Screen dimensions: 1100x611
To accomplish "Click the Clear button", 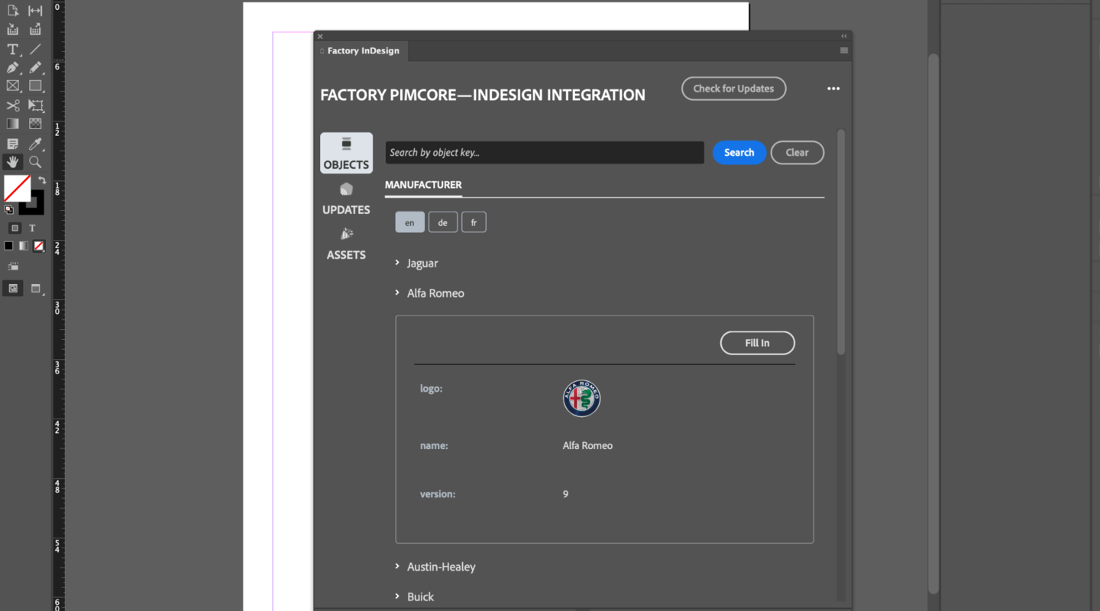I will (797, 153).
